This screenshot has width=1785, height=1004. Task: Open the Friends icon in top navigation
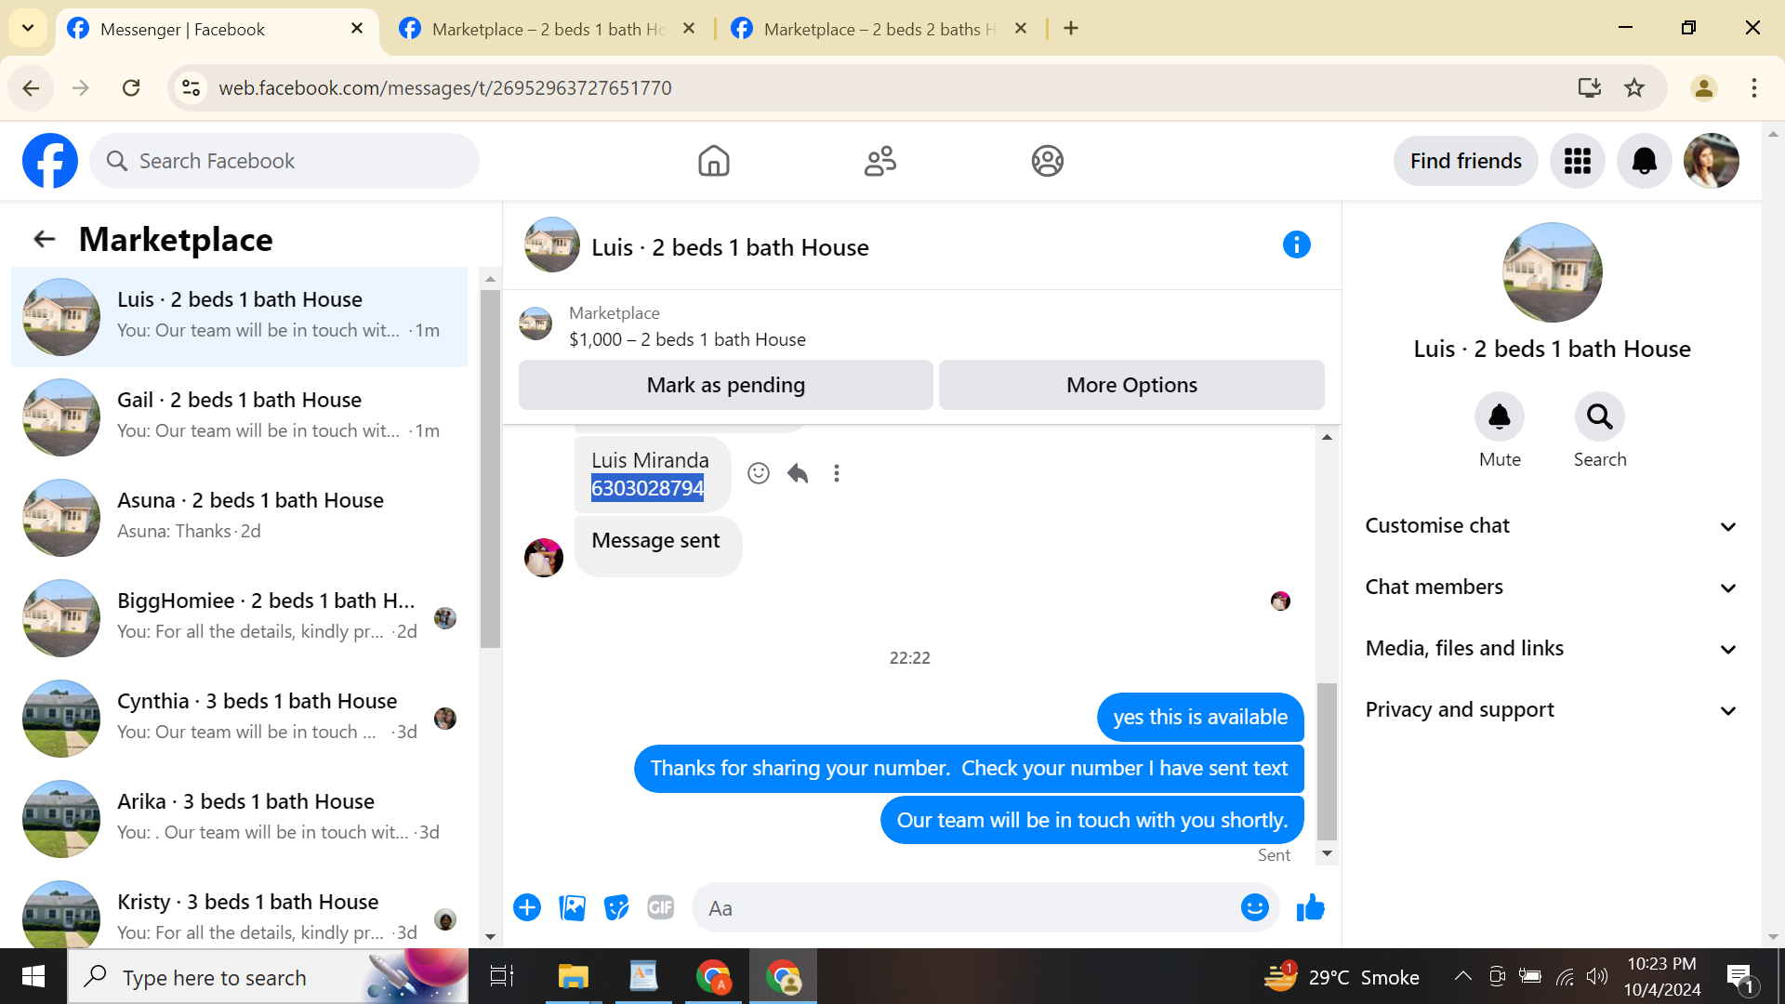coord(879,161)
